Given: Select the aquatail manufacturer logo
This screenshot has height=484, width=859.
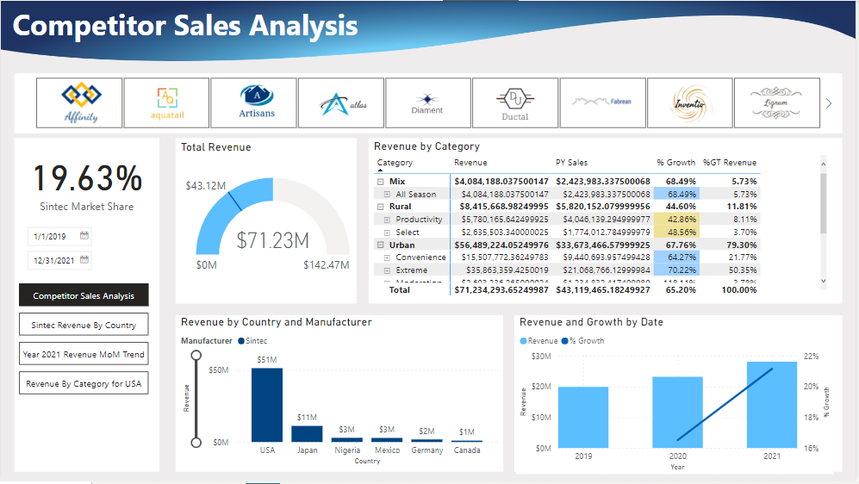Looking at the screenshot, I should click(x=166, y=102).
